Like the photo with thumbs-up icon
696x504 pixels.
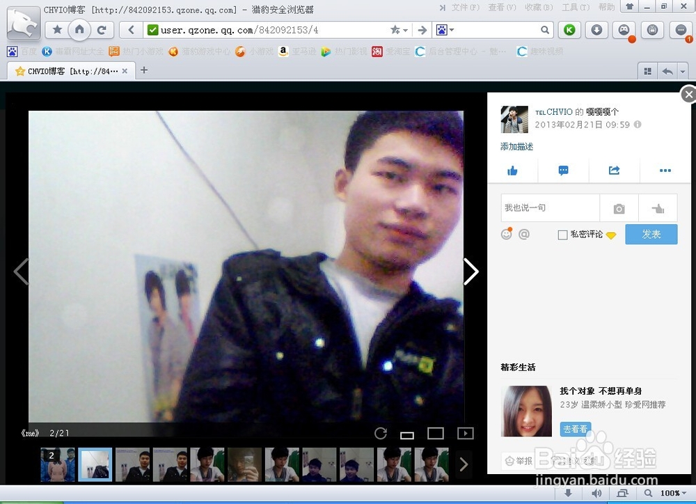tap(513, 171)
